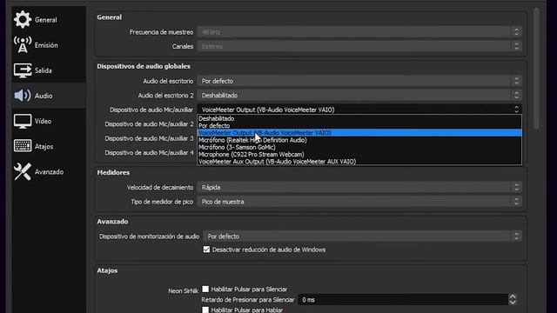Click the Dispositivo de audio Mic/auxiliar 4 label
557x313 pixels.
(x=149, y=153)
